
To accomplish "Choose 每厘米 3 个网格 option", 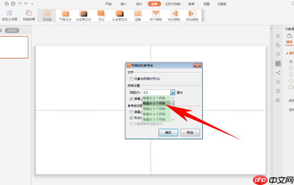I will click(x=156, y=119).
